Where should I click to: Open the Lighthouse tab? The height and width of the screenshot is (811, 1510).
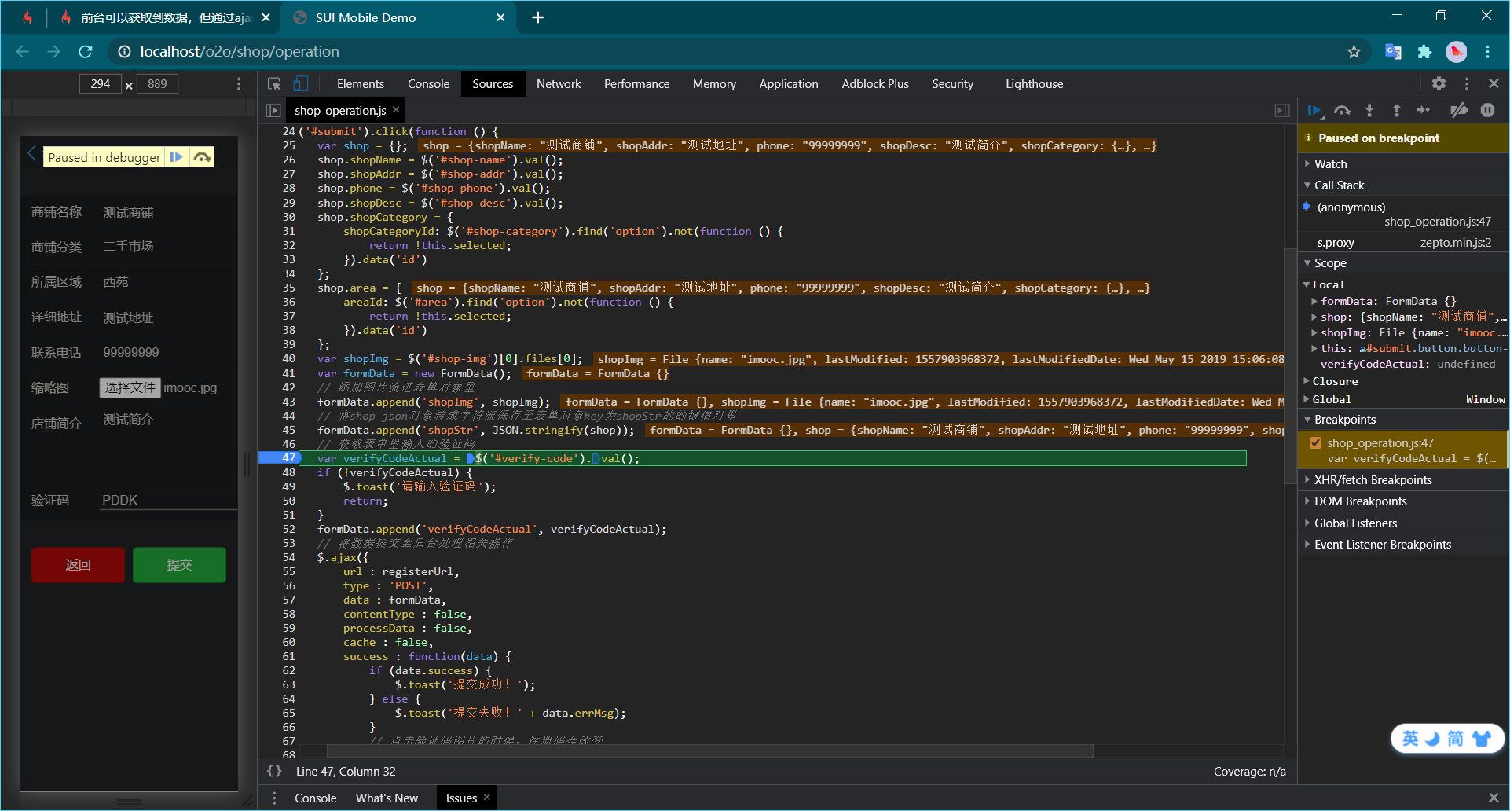[x=1034, y=84]
